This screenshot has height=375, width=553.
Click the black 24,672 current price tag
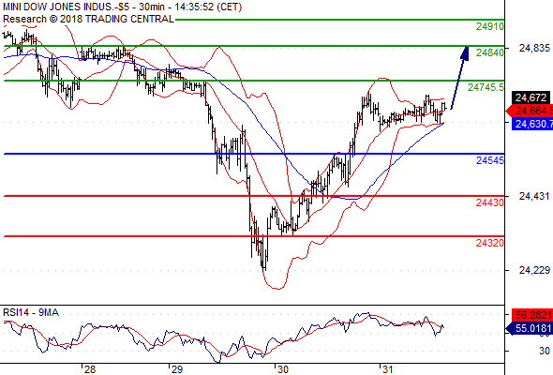[531, 97]
